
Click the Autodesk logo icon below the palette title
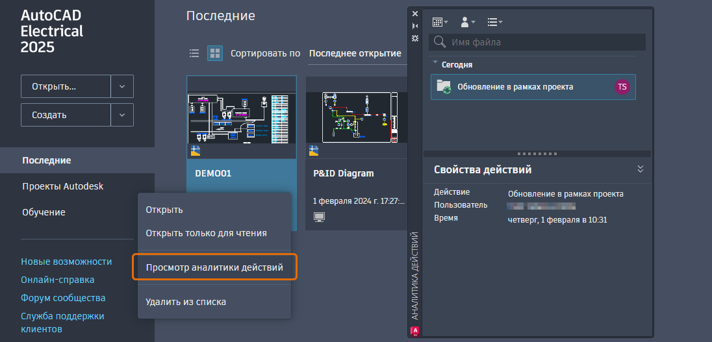tap(414, 331)
